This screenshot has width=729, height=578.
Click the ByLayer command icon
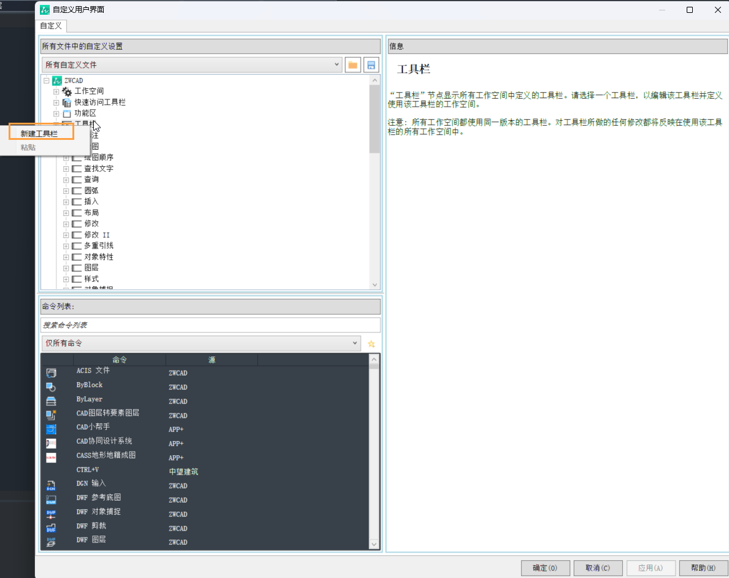coord(51,401)
